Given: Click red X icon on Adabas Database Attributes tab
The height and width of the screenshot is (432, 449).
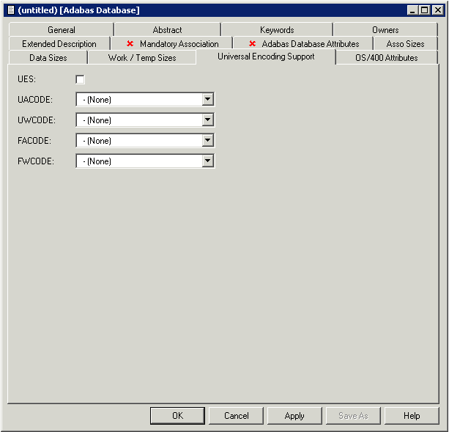Looking at the screenshot, I should 252,44.
